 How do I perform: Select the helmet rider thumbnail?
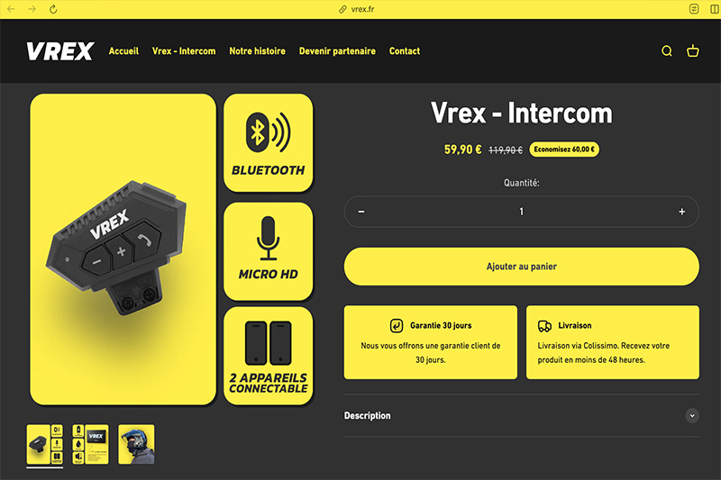[137, 444]
